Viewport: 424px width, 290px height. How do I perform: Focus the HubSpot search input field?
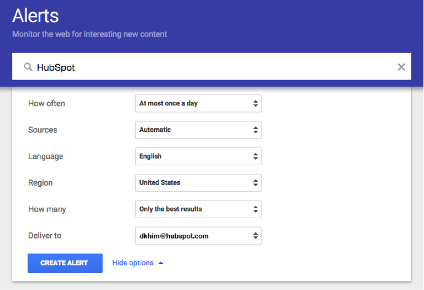click(210, 67)
